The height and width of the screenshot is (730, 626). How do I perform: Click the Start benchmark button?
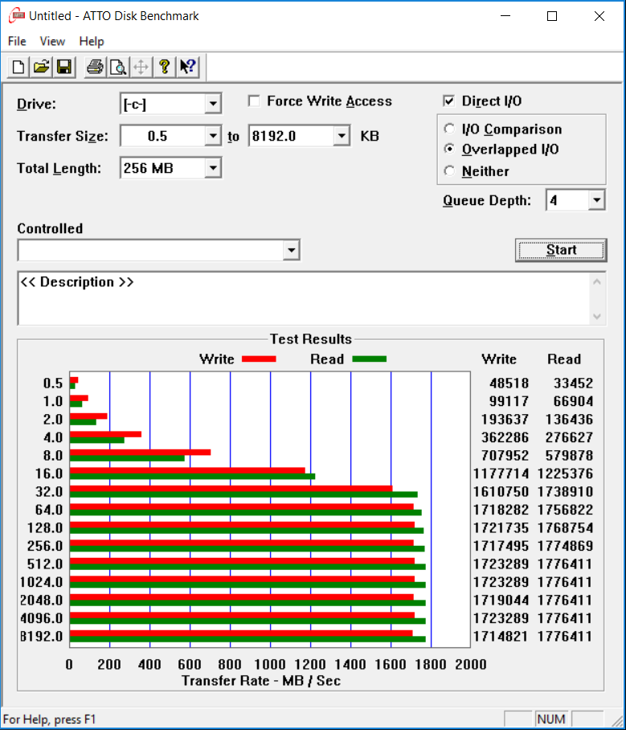click(561, 250)
